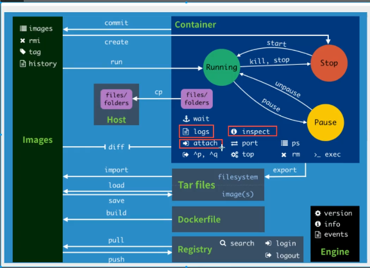Click the exit icon beside ^p, ^q

[186, 155]
